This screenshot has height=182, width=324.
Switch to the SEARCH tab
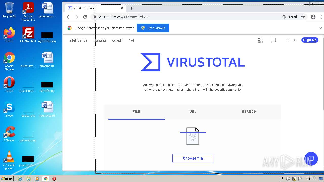click(x=249, y=112)
